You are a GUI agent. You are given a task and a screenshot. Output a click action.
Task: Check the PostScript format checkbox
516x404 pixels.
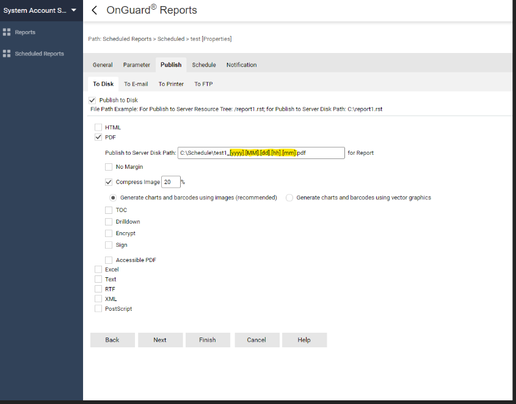pos(98,308)
